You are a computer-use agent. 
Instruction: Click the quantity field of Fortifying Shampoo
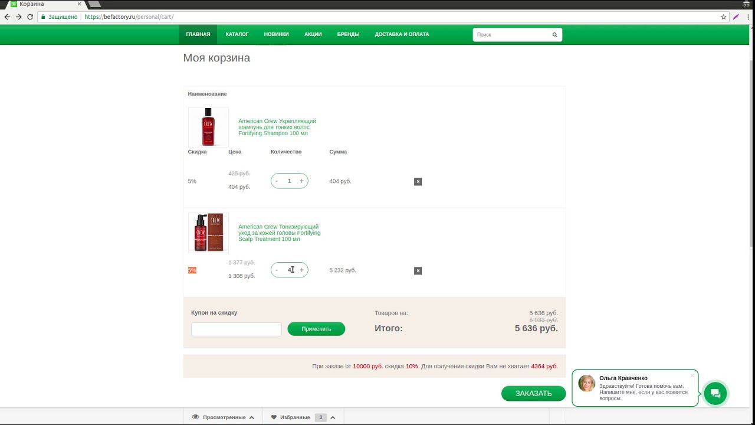289,181
